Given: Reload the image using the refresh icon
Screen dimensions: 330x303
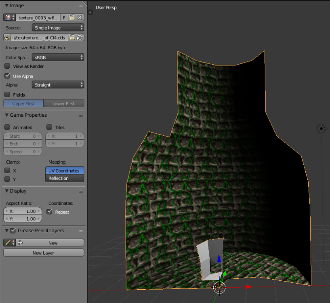Looking at the screenshot, I should click(x=80, y=37).
